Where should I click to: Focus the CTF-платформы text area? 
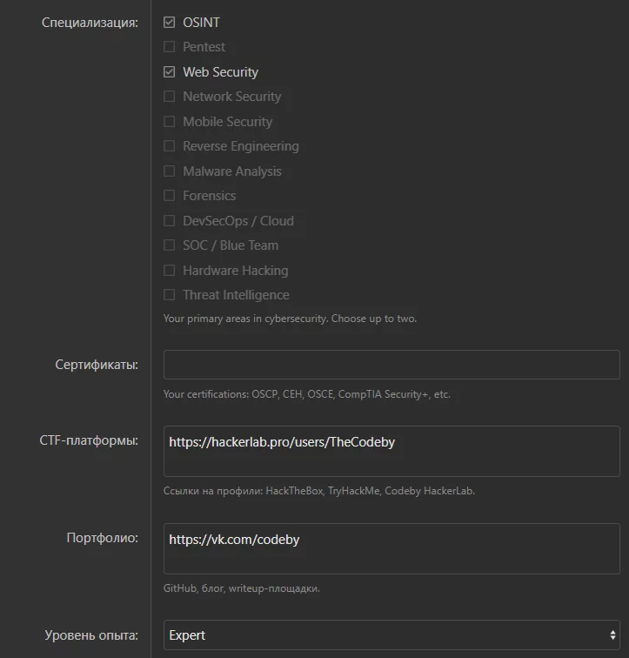coord(391,451)
